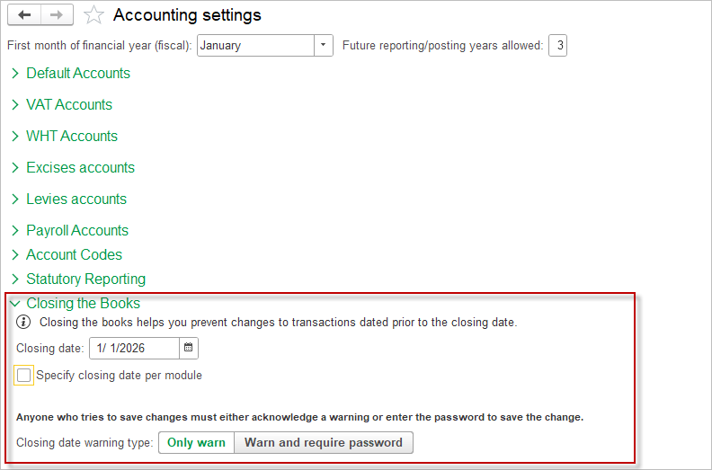The height and width of the screenshot is (470, 712).
Task: Collapse the Closing the Books section
Action: pyautogui.click(x=83, y=304)
